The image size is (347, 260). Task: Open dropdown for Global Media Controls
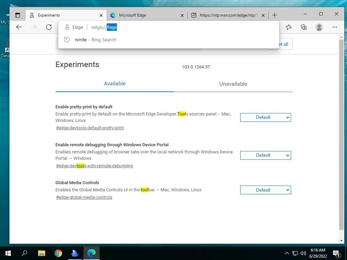[266, 190]
